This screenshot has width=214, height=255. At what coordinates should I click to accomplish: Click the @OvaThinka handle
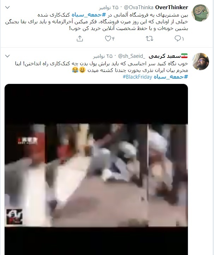click(138, 7)
